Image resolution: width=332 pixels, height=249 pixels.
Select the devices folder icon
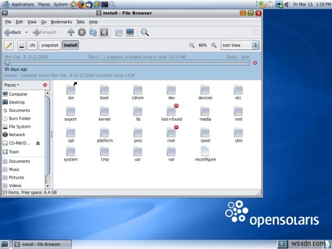205,90
